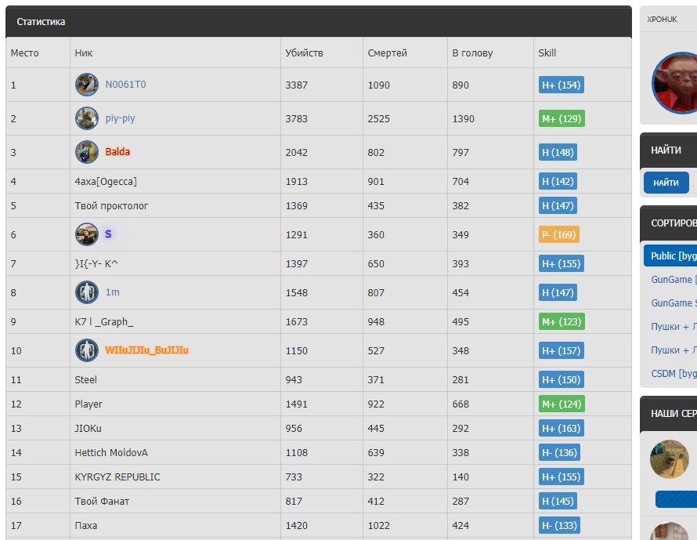Choose CSDM server in sorting list
This screenshot has width=697, height=540.
pyautogui.click(x=673, y=374)
